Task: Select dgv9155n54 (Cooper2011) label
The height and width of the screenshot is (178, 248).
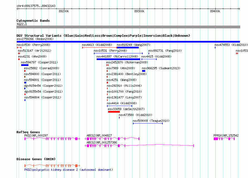Action: point(43,92)
